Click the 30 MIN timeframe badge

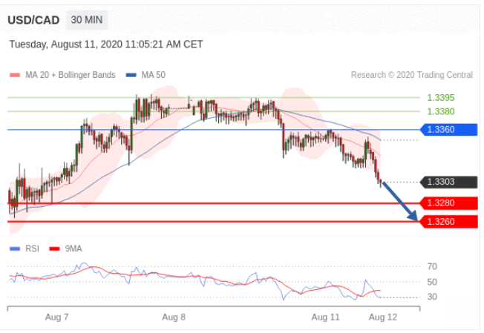87,20
